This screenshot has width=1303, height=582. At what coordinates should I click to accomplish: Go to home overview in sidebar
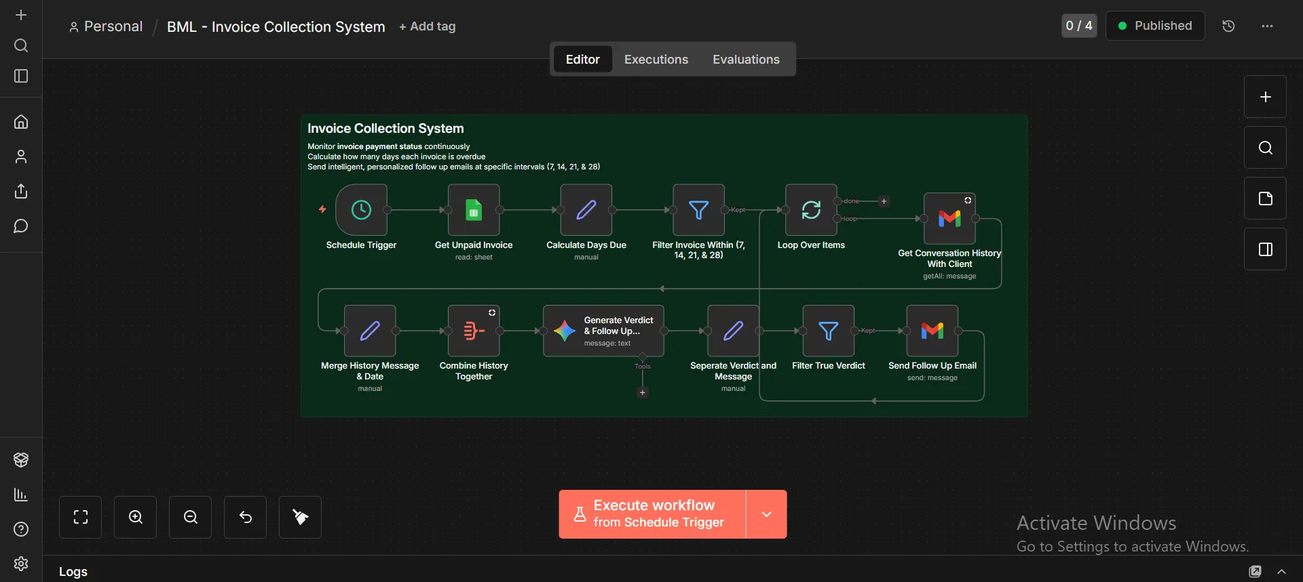click(21, 122)
